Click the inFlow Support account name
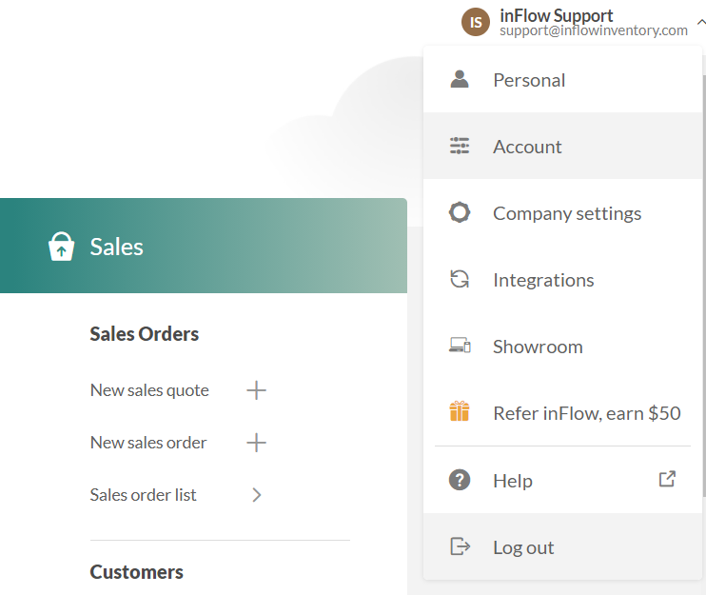Viewport: 706px width, 595px height. [x=556, y=16]
